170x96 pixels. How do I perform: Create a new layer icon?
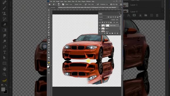pos(115,33)
